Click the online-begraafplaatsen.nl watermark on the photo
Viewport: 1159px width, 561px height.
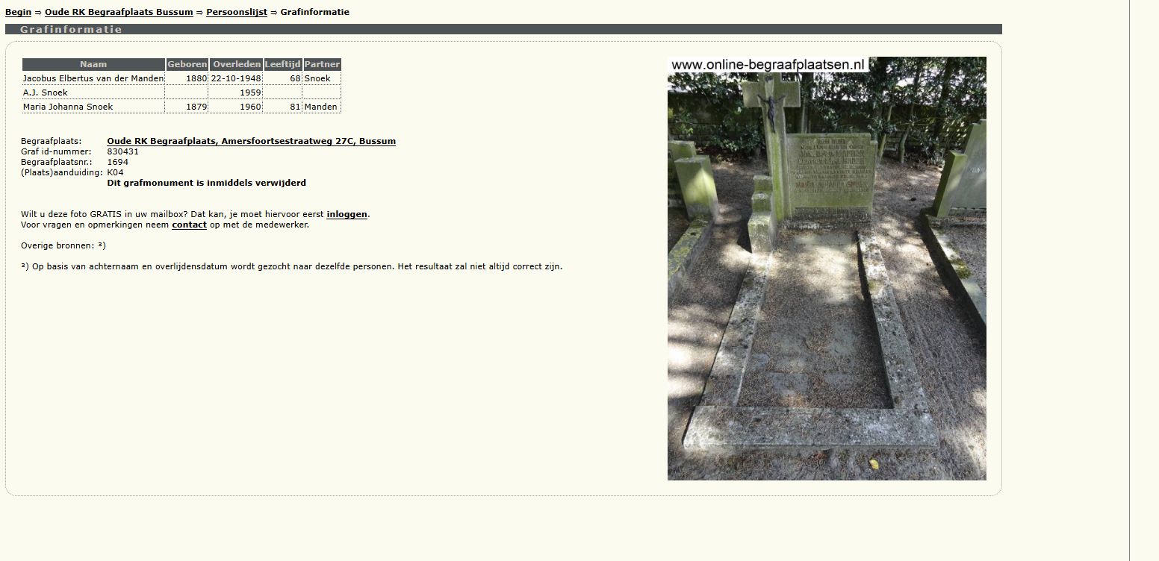[x=768, y=65]
